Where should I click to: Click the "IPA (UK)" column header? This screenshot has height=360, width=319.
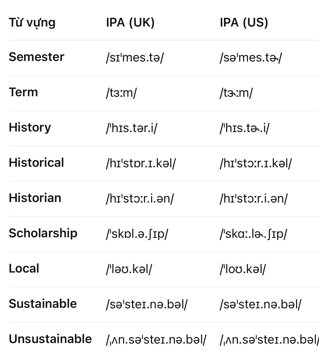click(x=130, y=22)
